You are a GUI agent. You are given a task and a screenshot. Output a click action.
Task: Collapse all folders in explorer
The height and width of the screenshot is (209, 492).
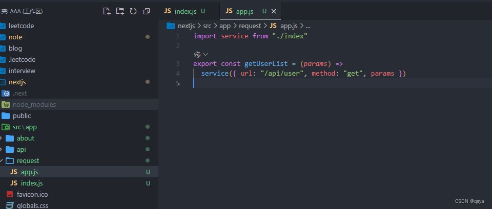coord(147,11)
